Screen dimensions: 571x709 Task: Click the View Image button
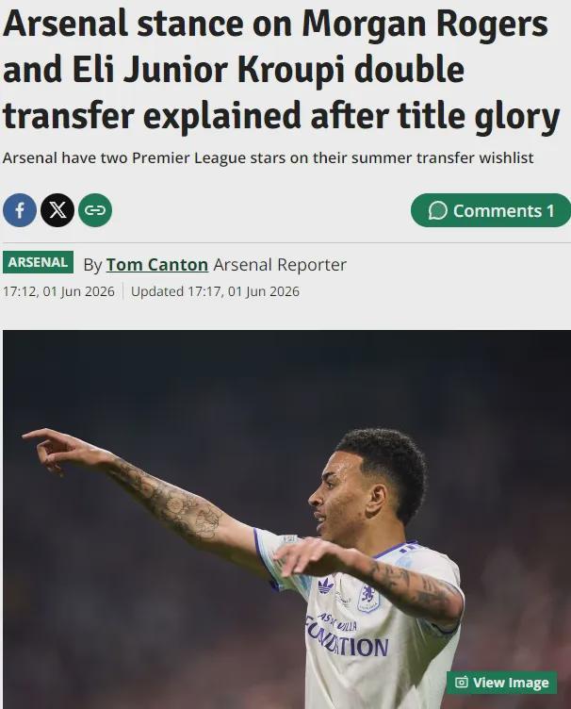501,683
